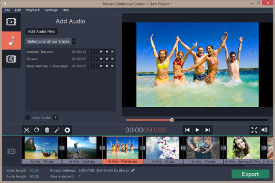Open the File menu
This screenshot has height=183, width=275.
[7, 10]
